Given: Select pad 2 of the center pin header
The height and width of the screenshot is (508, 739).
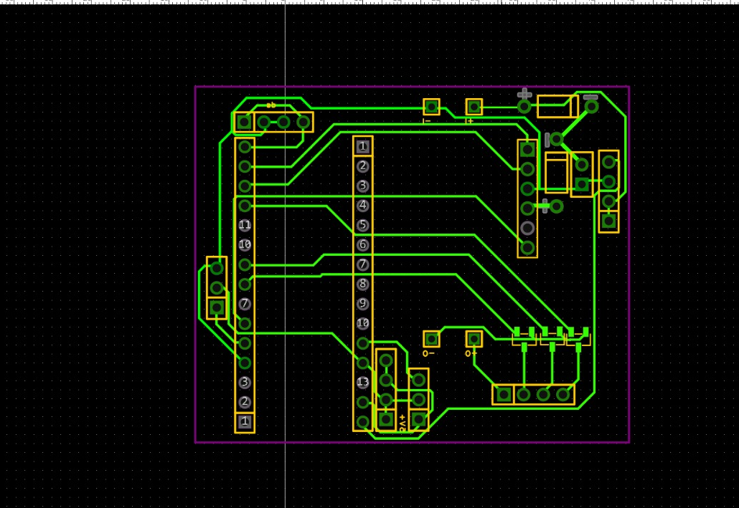Looking at the screenshot, I should tap(362, 166).
